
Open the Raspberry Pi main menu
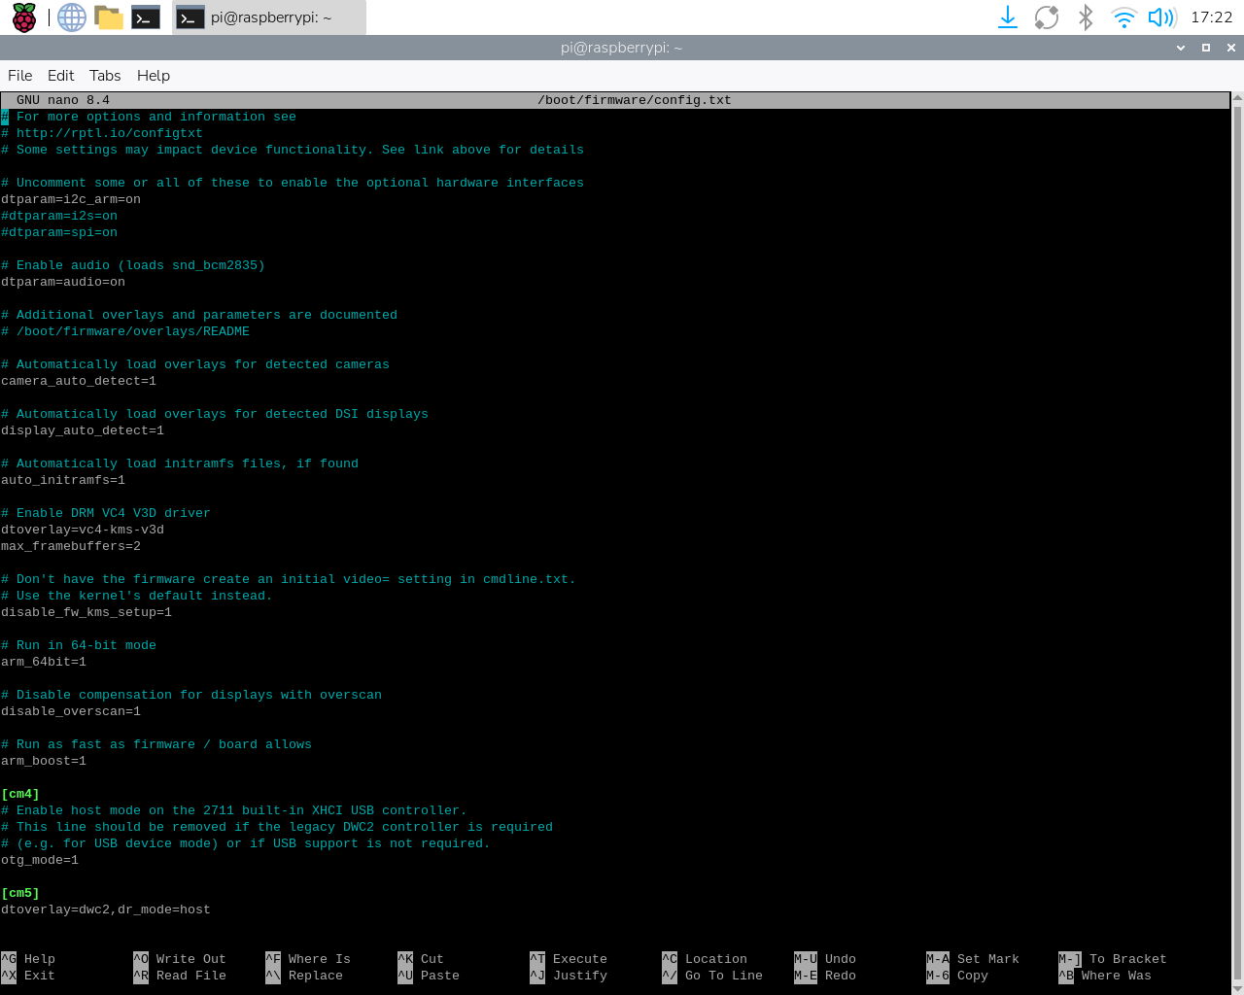24,17
